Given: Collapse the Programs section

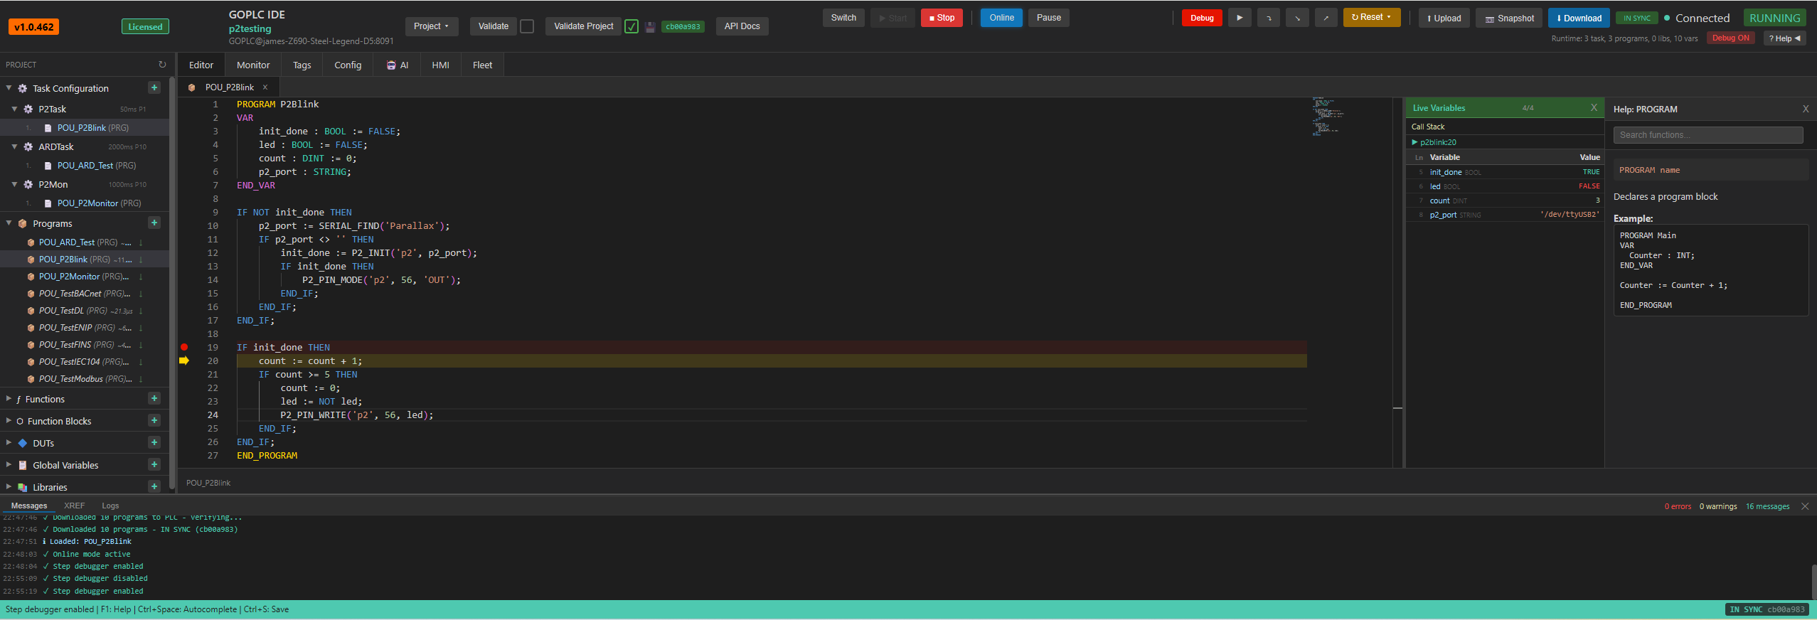Looking at the screenshot, I should tap(9, 223).
